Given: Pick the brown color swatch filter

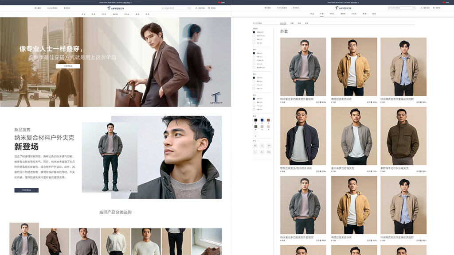Looking at the screenshot, I should 268,120.
